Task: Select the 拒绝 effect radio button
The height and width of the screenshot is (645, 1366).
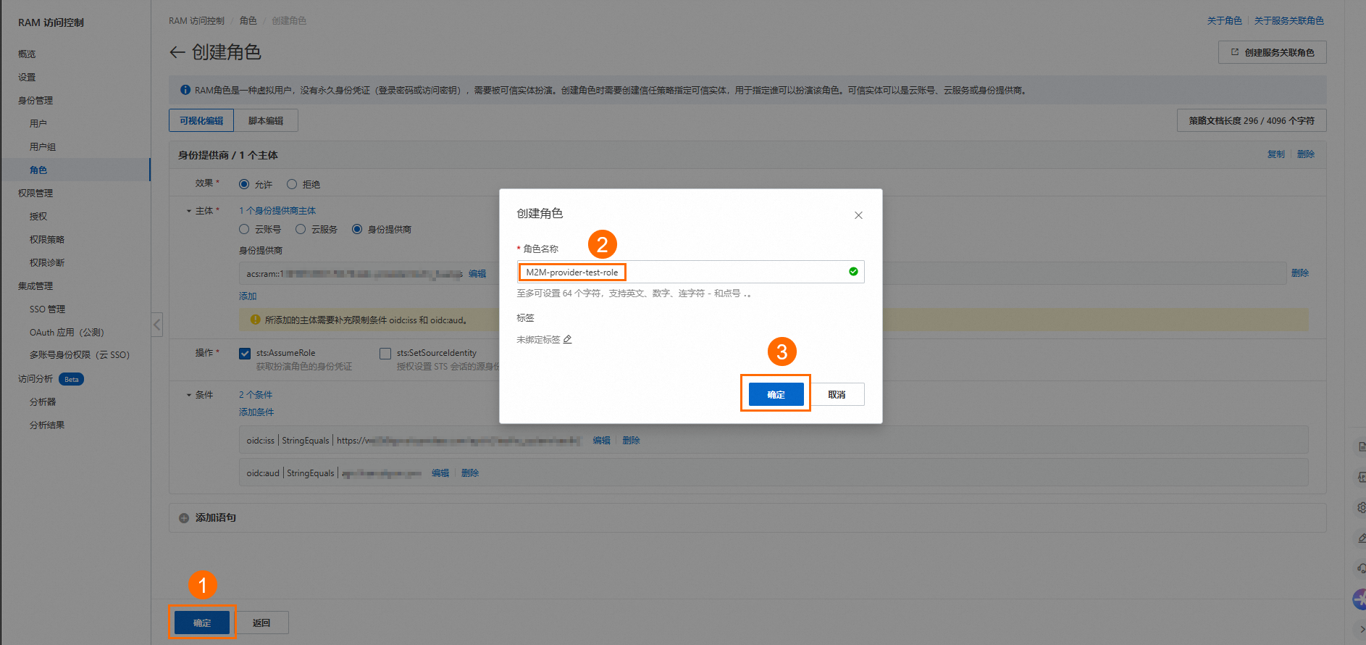Action: [x=292, y=184]
